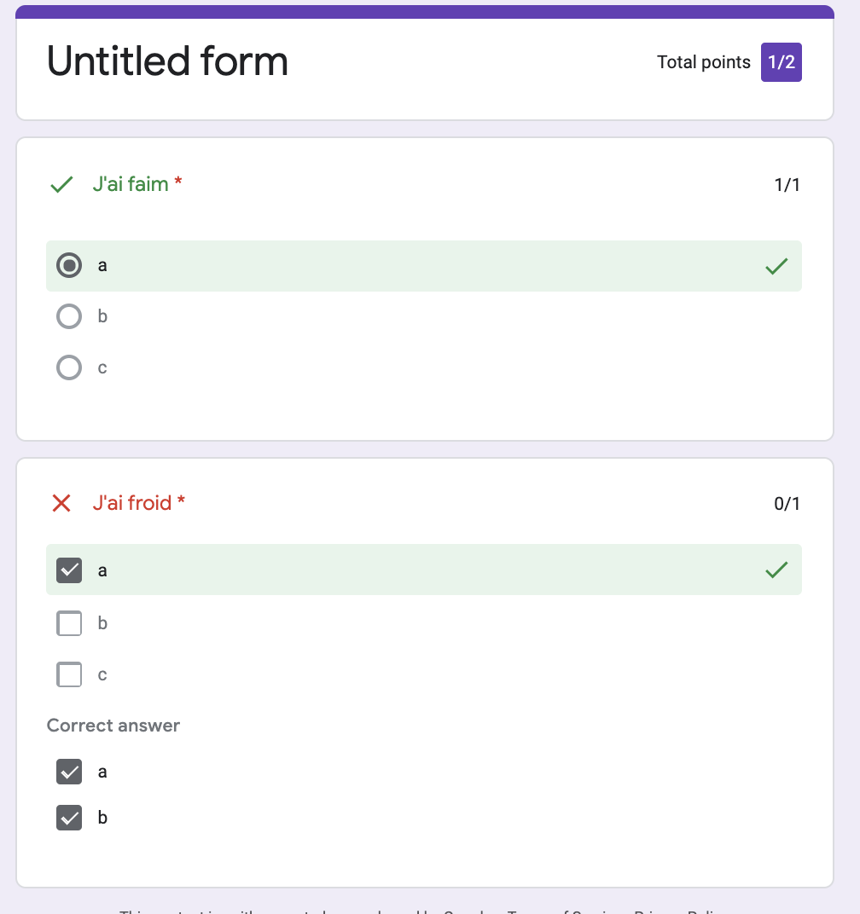Viewport: 860px width, 914px height.
Task: Uncheck response checkbox a under J'ai froid
Action: pos(69,570)
